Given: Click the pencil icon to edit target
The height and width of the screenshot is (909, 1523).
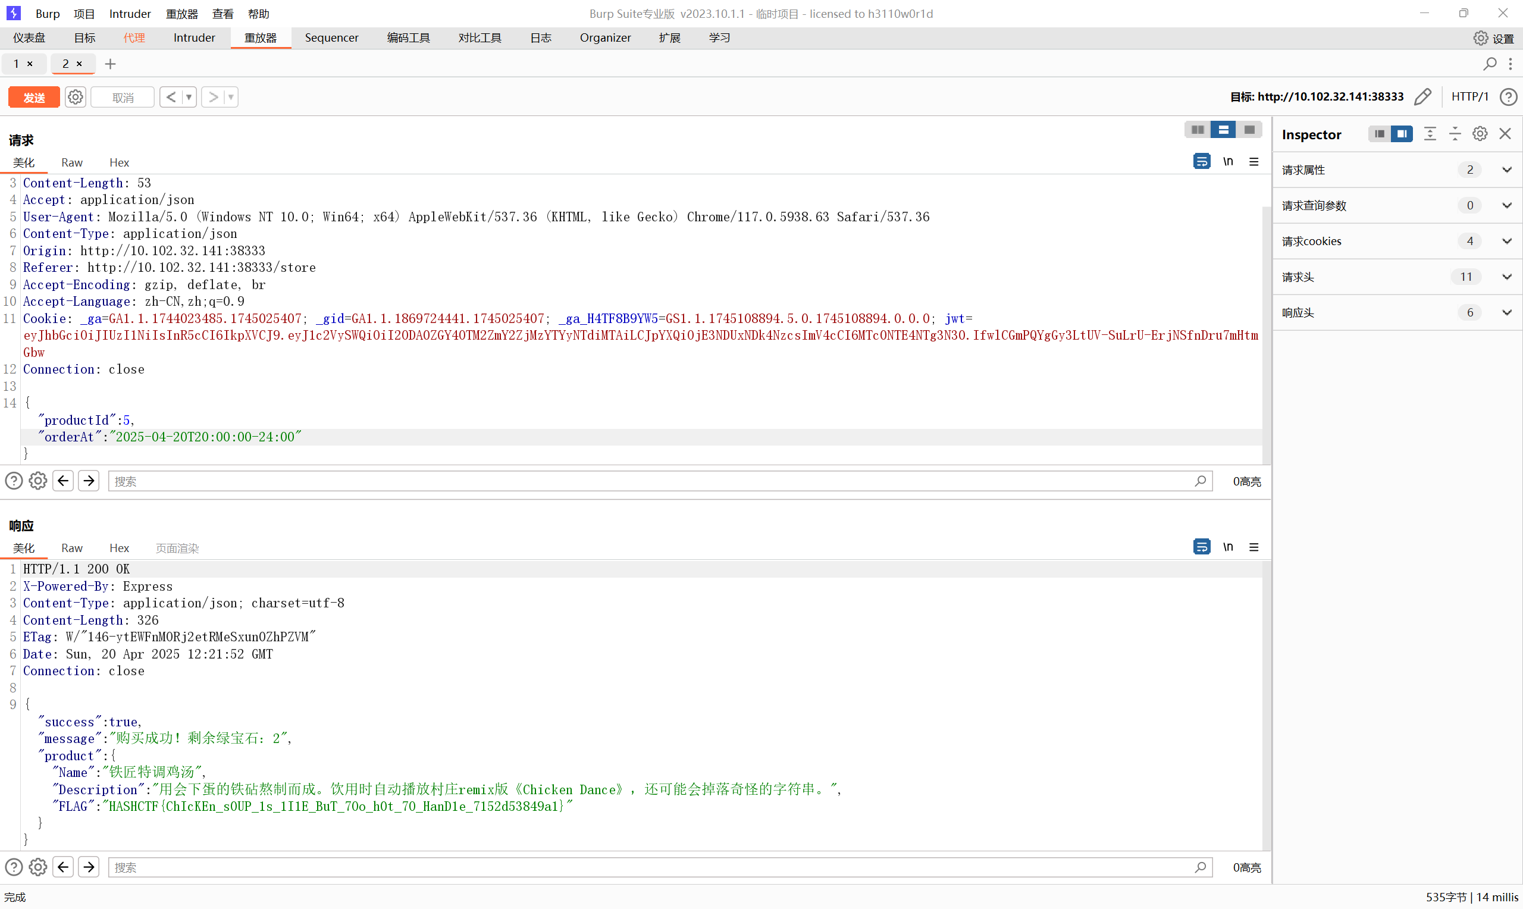Looking at the screenshot, I should 1422,97.
